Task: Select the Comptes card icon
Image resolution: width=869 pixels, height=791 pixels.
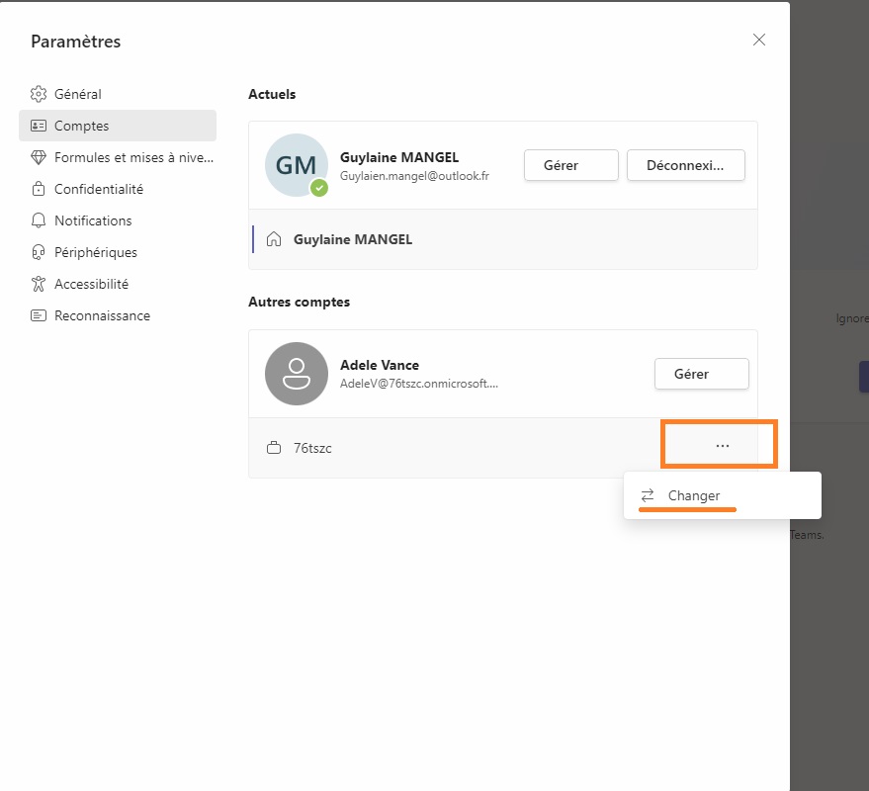Action: point(39,126)
